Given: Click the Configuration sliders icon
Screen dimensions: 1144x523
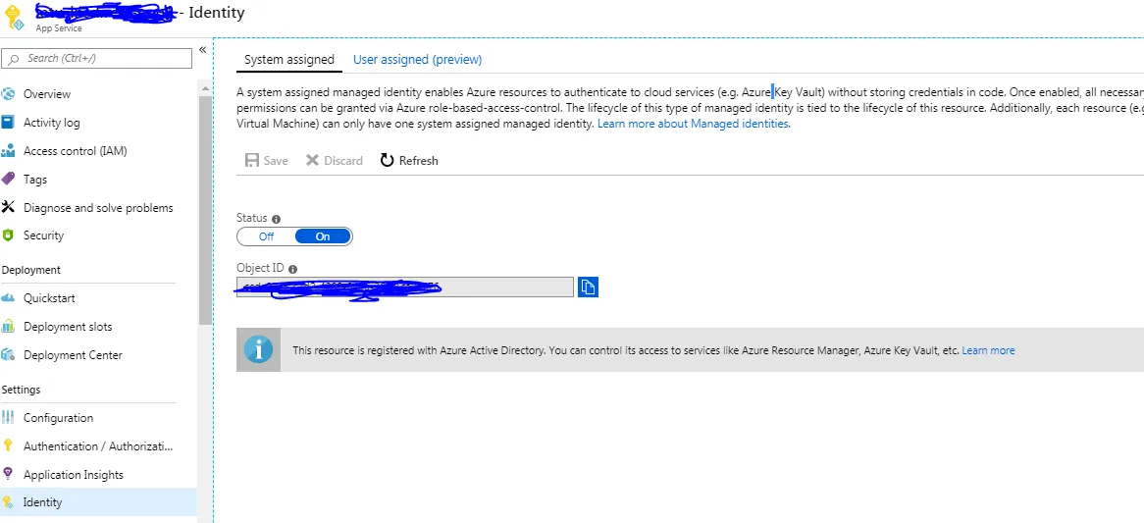Looking at the screenshot, I should (x=8, y=417).
